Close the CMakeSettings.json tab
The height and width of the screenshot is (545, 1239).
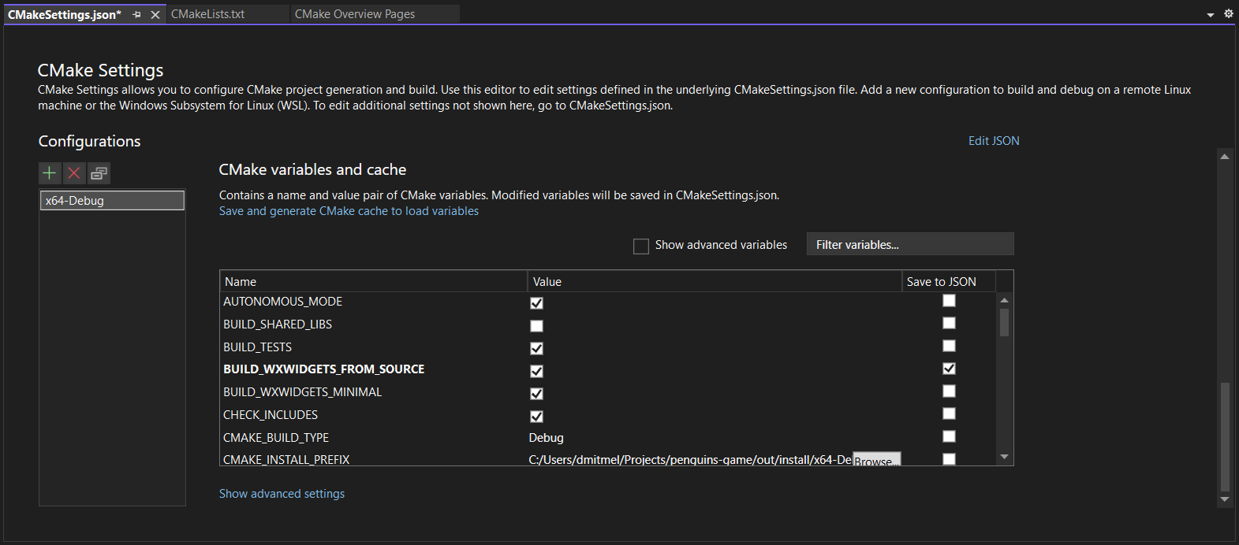155,14
